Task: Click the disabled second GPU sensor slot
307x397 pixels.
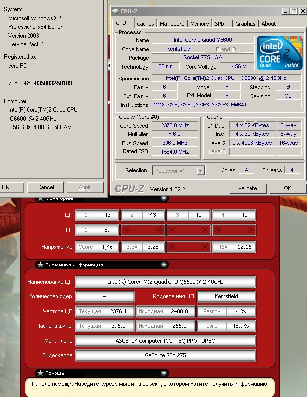Action: [x=143, y=230]
